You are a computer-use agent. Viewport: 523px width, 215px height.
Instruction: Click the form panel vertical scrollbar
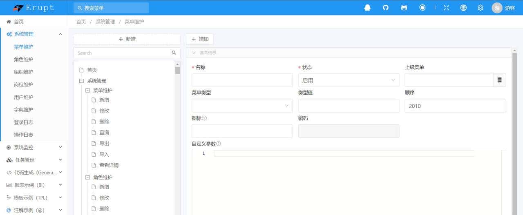(x=514, y=134)
